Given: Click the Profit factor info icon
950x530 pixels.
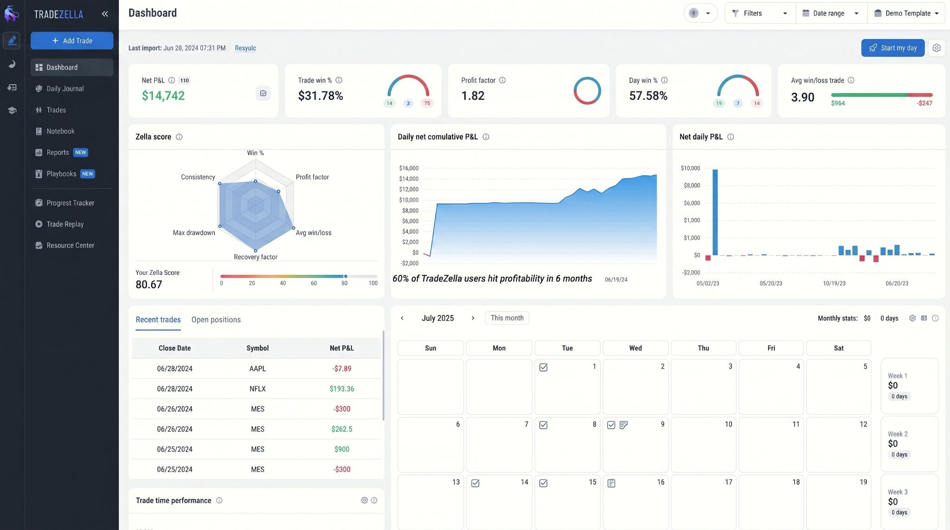Looking at the screenshot, I should 502,80.
